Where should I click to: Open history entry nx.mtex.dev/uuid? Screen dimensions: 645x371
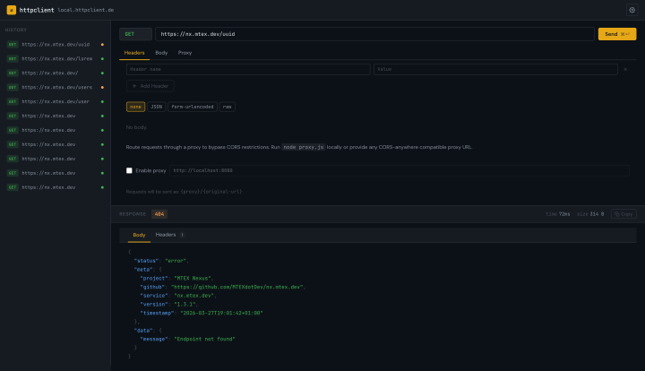[56, 45]
